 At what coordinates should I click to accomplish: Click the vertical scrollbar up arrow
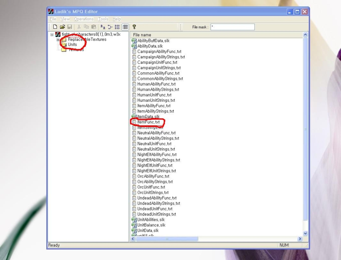(305, 35)
